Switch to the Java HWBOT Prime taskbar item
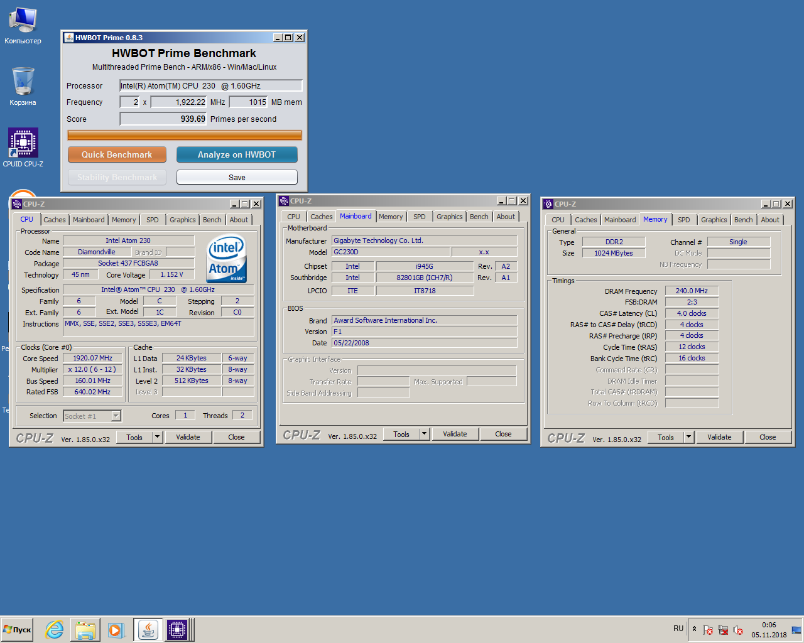This screenshot has height=643, width=804. (x=148, y=629)
